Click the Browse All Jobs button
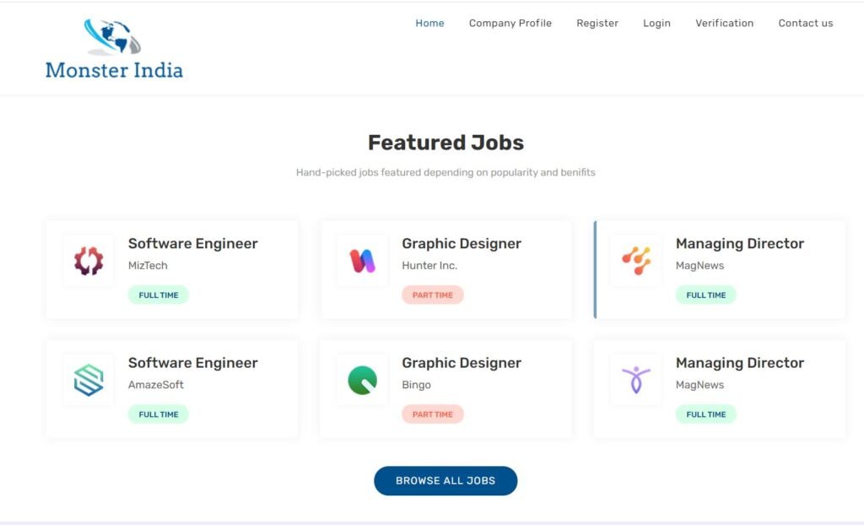Image resolution: width=864 pixels, height=525 pixels. [x=445, y=481]
